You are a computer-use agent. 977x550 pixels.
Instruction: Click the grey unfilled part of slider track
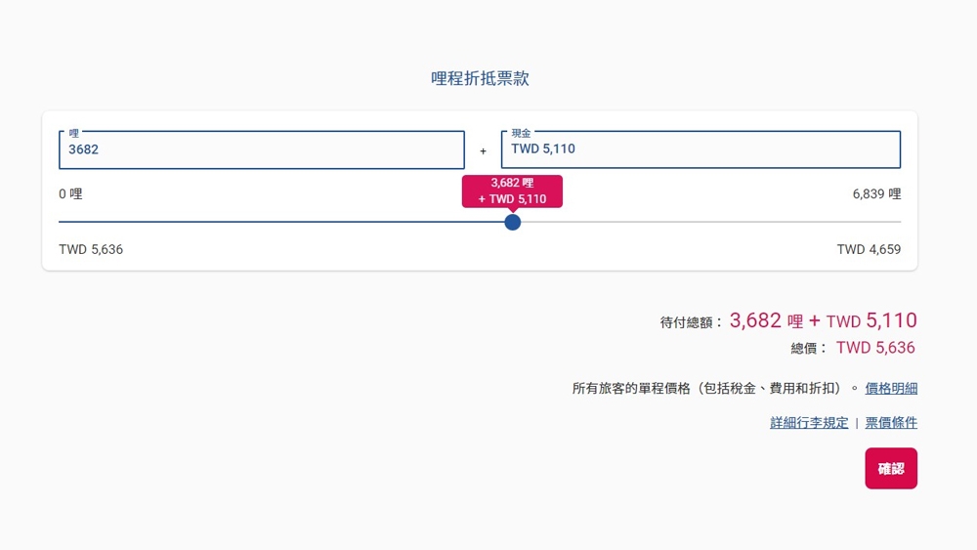pos(713,222)
